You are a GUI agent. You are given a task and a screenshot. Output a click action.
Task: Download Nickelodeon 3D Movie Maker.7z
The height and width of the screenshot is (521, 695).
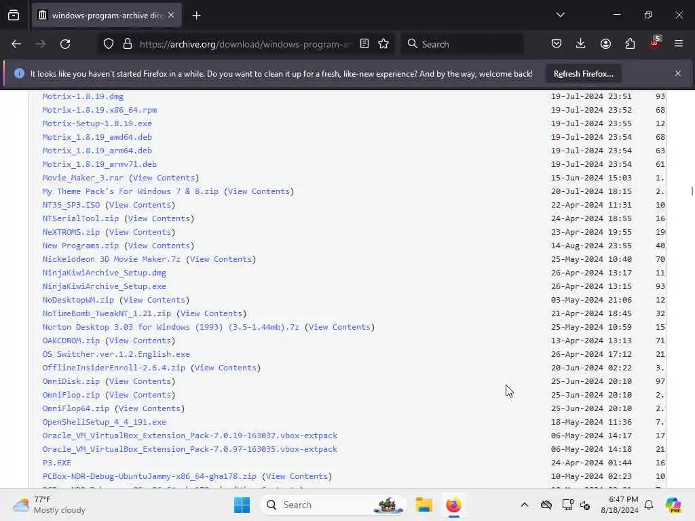click(x=111, y=259)
